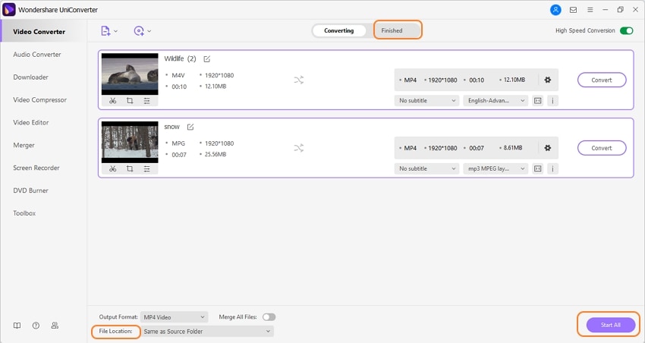Viewport: 645px width, 343px height.
Task: Open the user account profile icon
Action: 555,10
